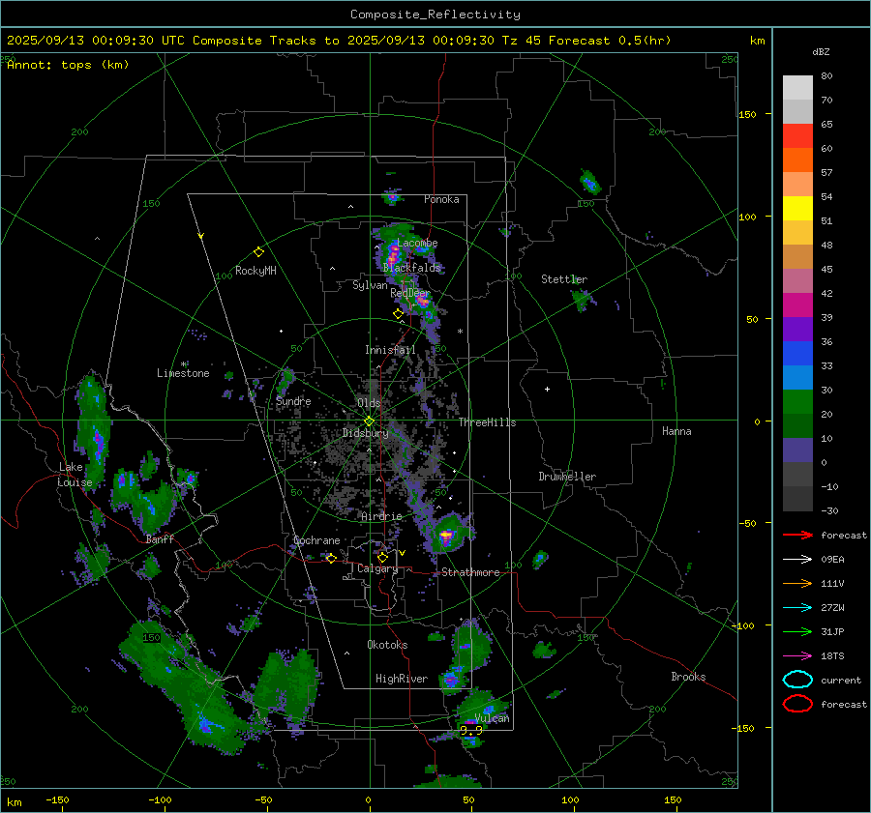Click the Stettler city label
The image size is (871, 813).
pos(564,279)
